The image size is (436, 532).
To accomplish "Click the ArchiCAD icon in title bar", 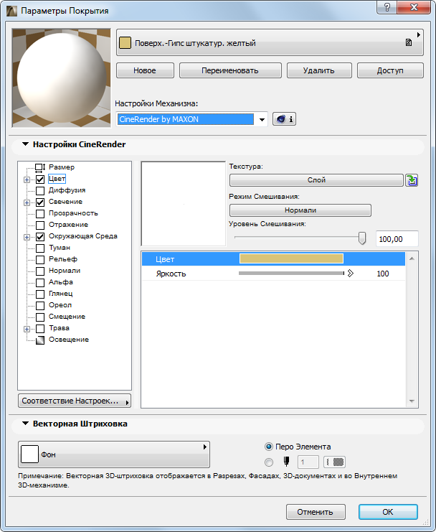I will (x=12, y=11).
